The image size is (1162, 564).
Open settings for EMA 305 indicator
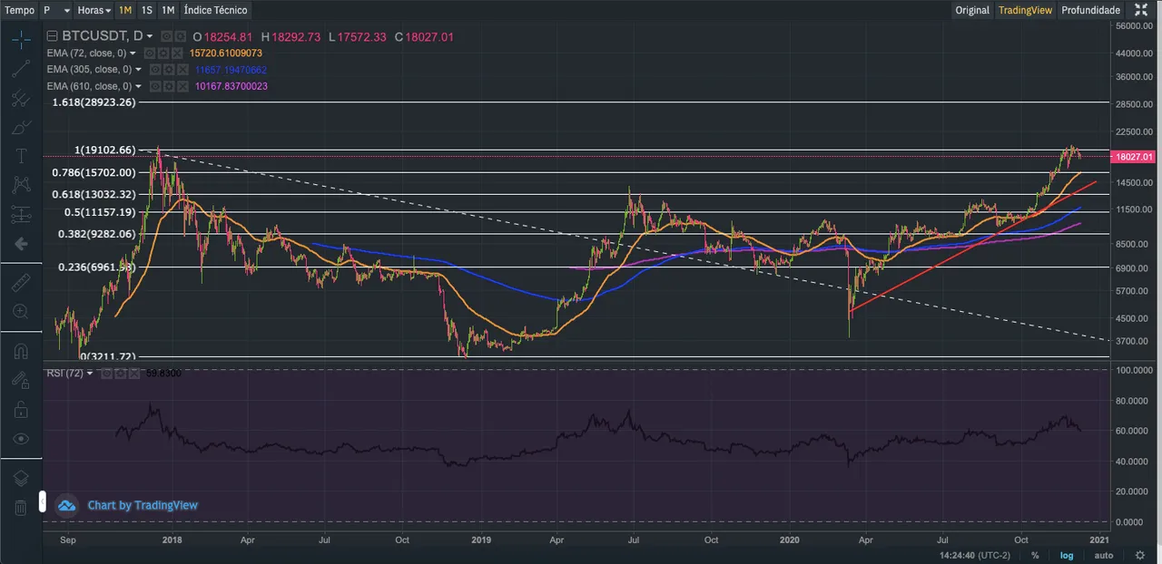pos(168,70)
